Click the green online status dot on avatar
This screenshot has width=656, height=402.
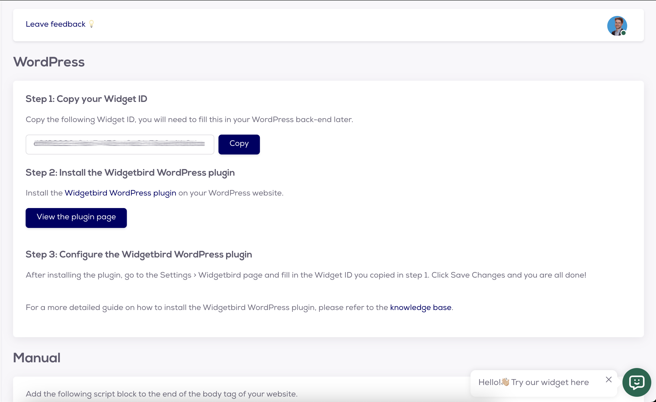623,33
